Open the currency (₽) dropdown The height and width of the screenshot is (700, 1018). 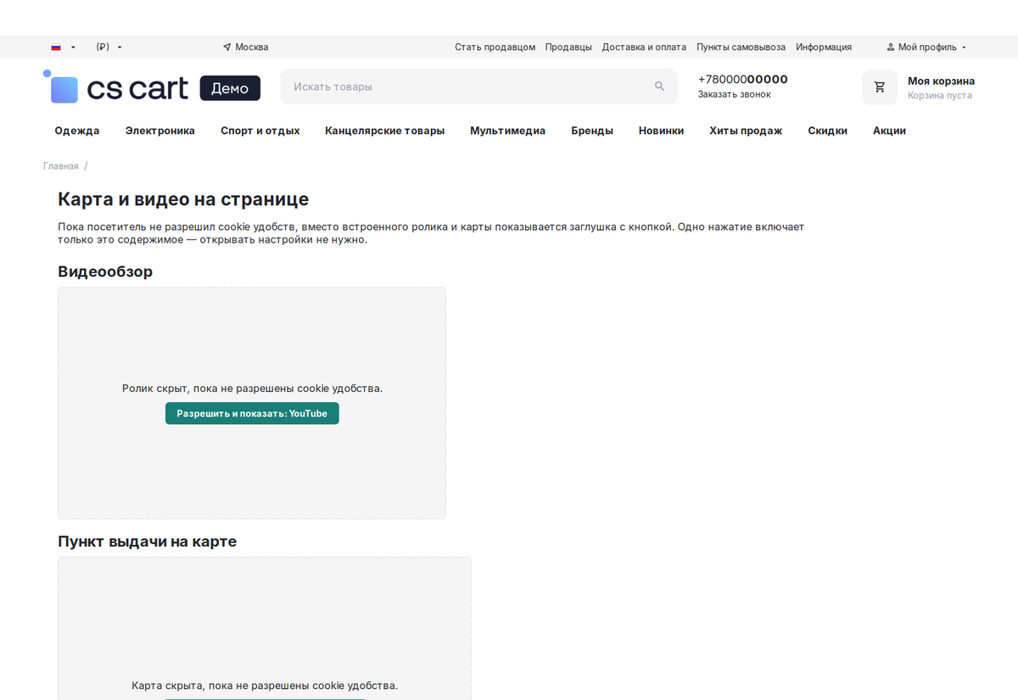(109, 48)
